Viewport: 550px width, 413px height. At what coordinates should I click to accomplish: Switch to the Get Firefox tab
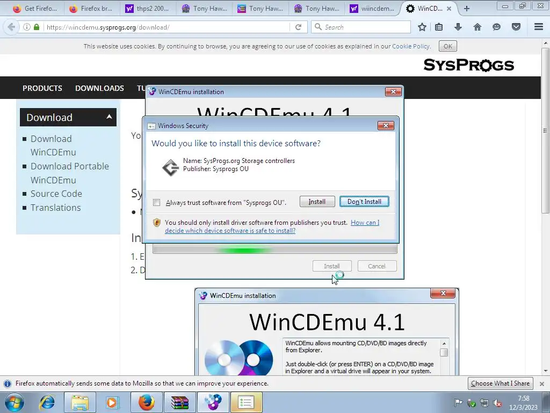(x=36, y=9)
